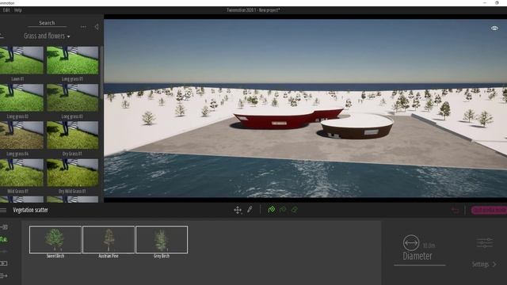
Task: Open the Edit menu
Action: [6, 10]
